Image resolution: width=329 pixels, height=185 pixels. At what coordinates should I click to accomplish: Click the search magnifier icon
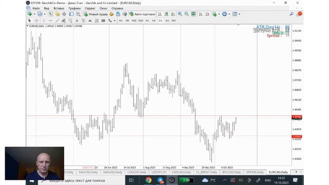tap(291, 14)
